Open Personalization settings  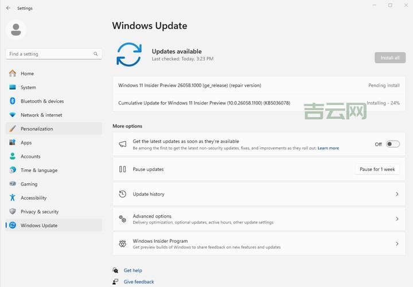54,129
